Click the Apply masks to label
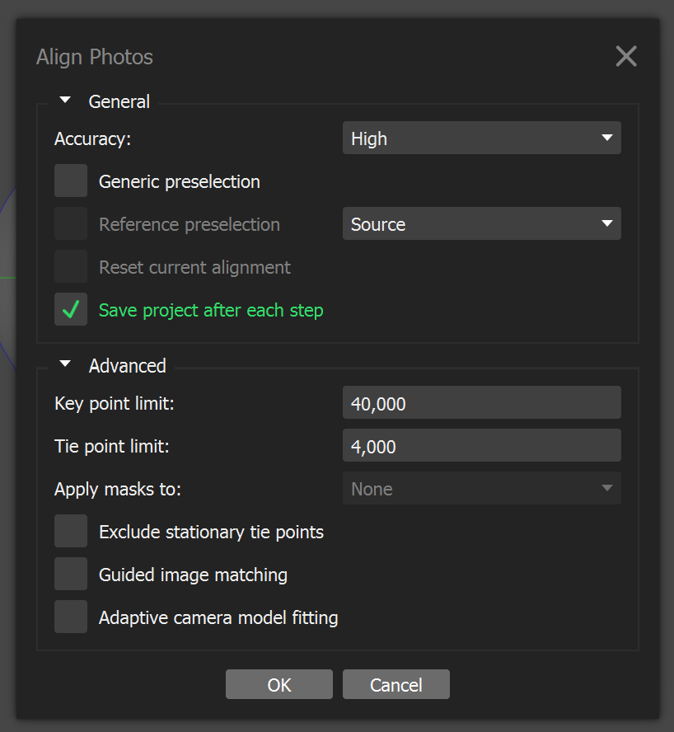The image size is (674, 732). [118, 490]
